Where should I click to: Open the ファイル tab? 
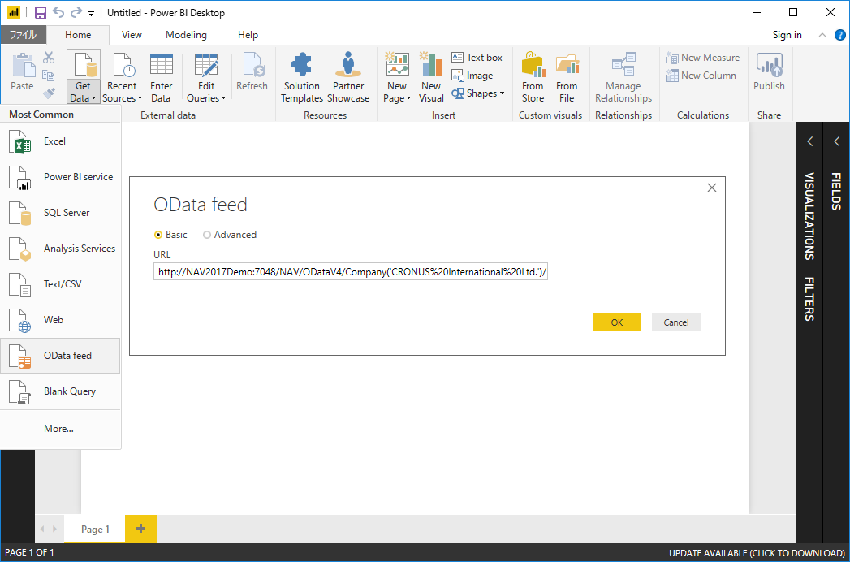coord(24,35)
